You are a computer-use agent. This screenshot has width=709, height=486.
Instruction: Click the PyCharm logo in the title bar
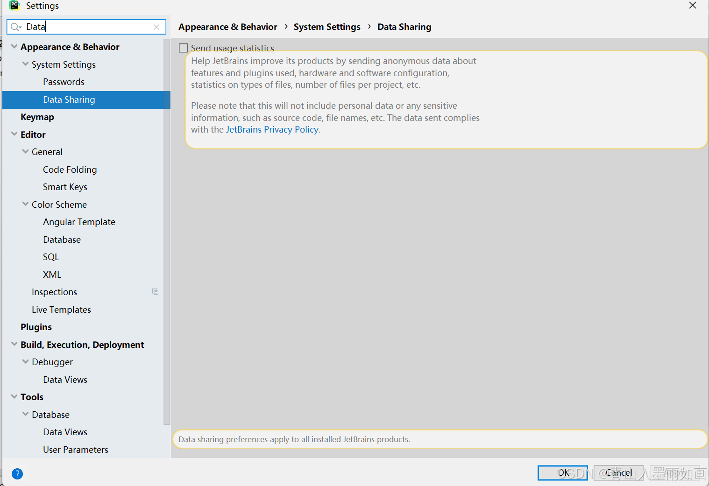(x=14, y=6)
